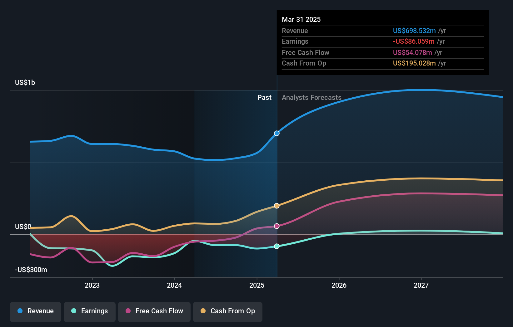Select the teal Earnings data point marker
Viewport: 513px width, 327px height.
(x=276, y=246)
